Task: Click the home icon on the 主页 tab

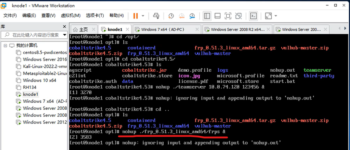Action: click(x=76, y=30)
